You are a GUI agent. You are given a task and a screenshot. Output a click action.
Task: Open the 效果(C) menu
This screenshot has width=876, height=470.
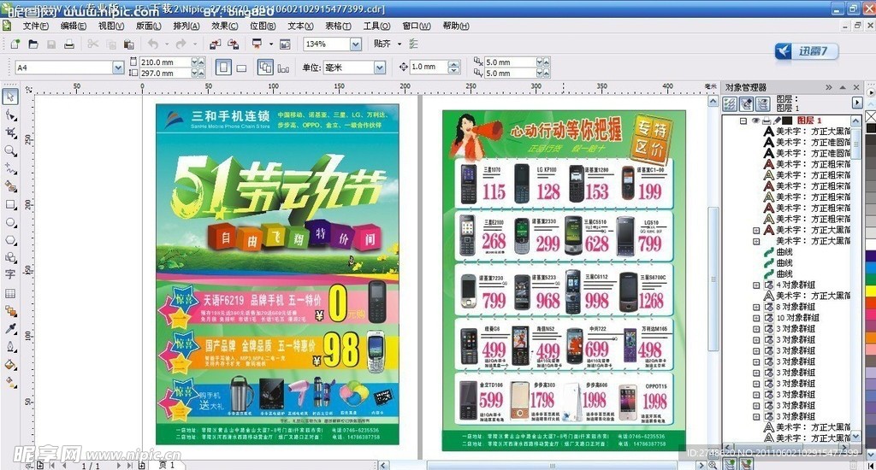pos(225,26)
